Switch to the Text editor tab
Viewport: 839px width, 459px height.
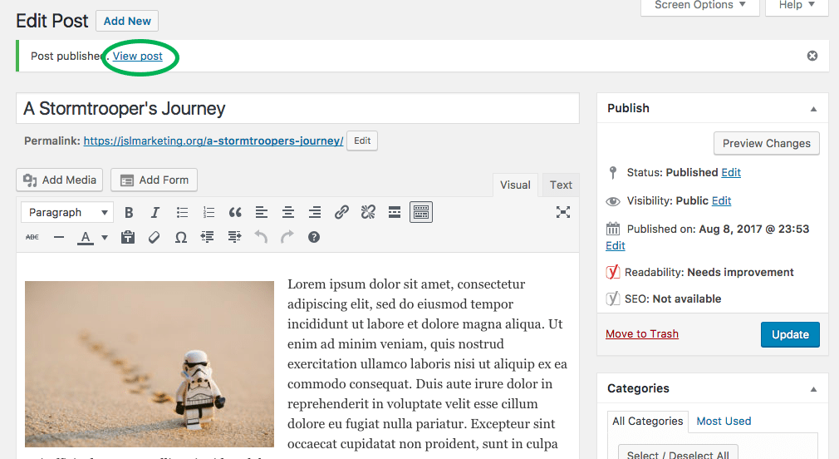tap(561, 185)
